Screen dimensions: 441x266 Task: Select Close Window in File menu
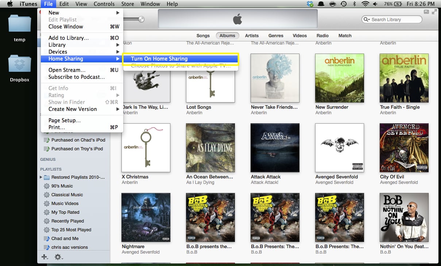[82, 27]
